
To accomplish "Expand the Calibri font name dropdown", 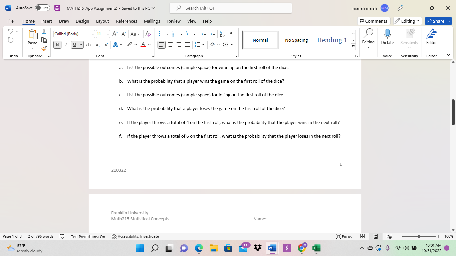I will 93,34.
